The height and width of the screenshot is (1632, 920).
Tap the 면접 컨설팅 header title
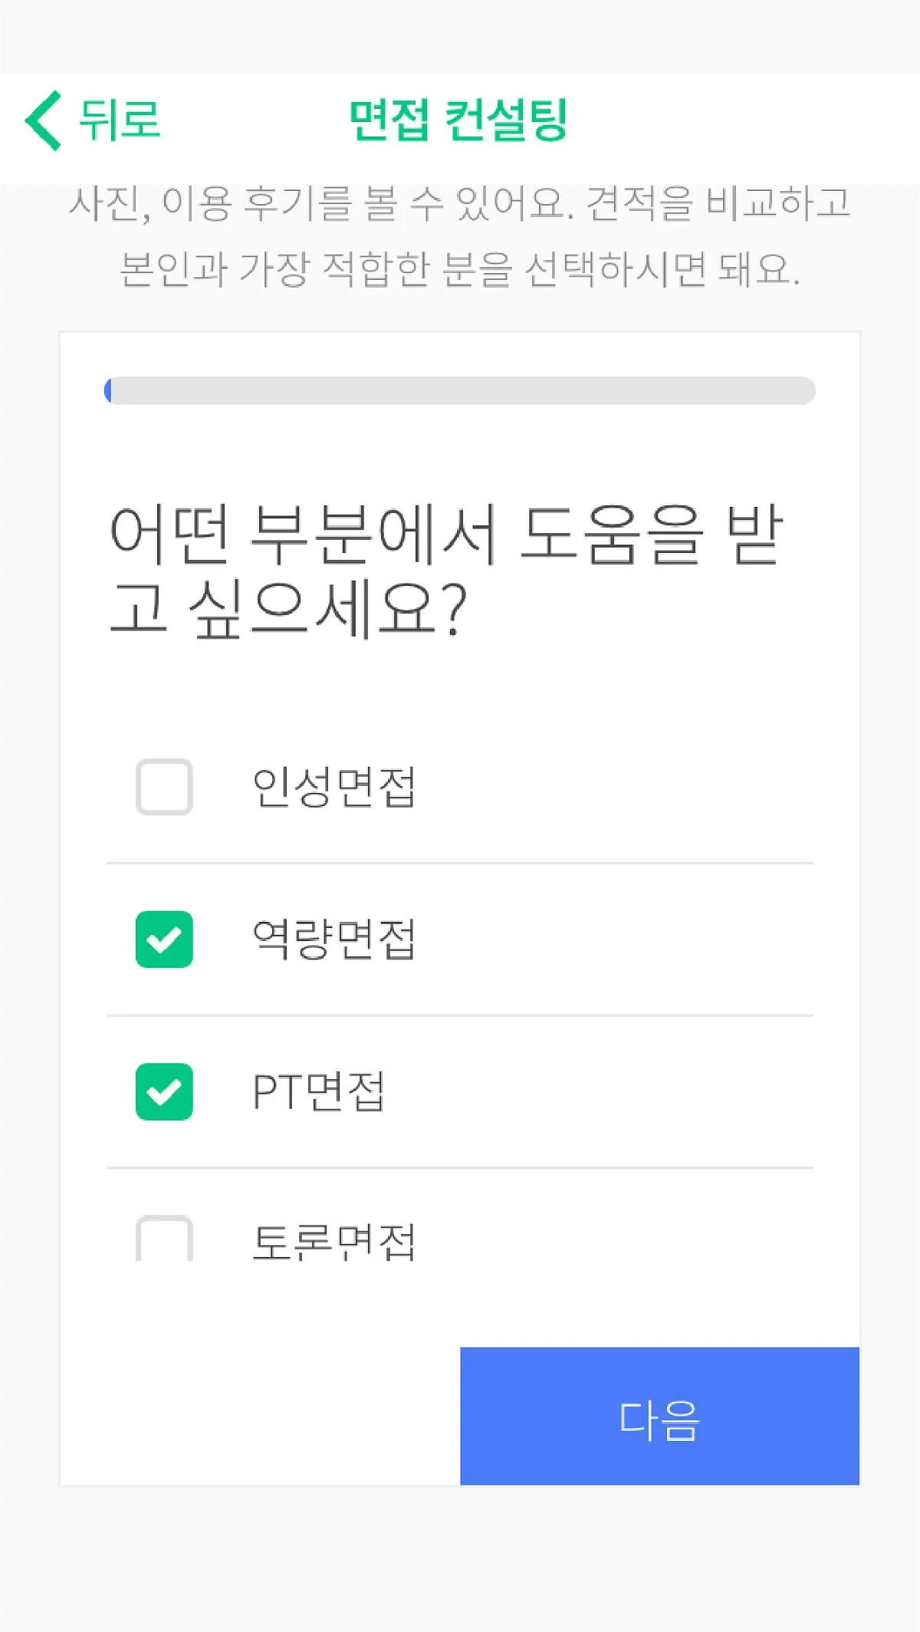click(x=458, y=120)
